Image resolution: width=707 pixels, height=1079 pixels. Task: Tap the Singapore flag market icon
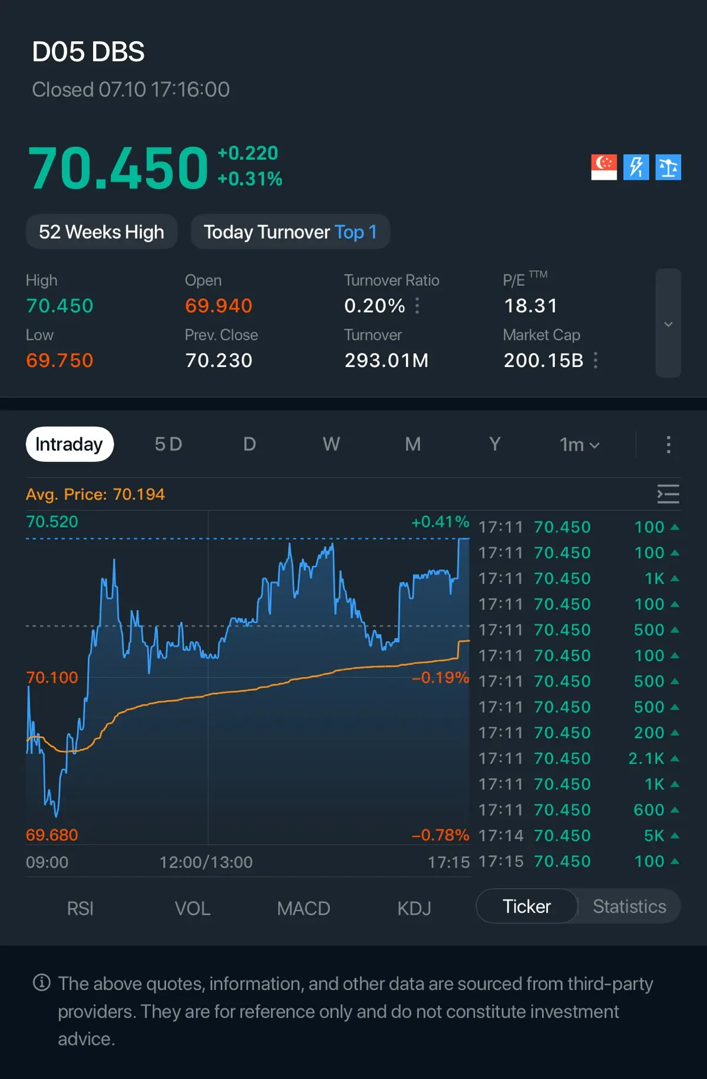click(604, 167)
